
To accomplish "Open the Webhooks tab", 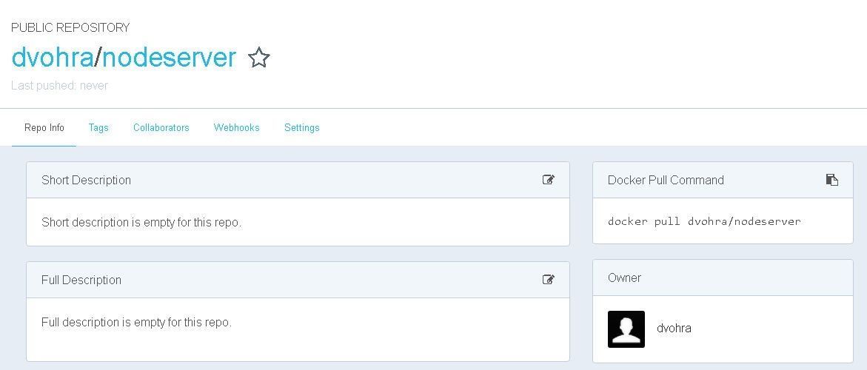I will [x=237, y=127].
